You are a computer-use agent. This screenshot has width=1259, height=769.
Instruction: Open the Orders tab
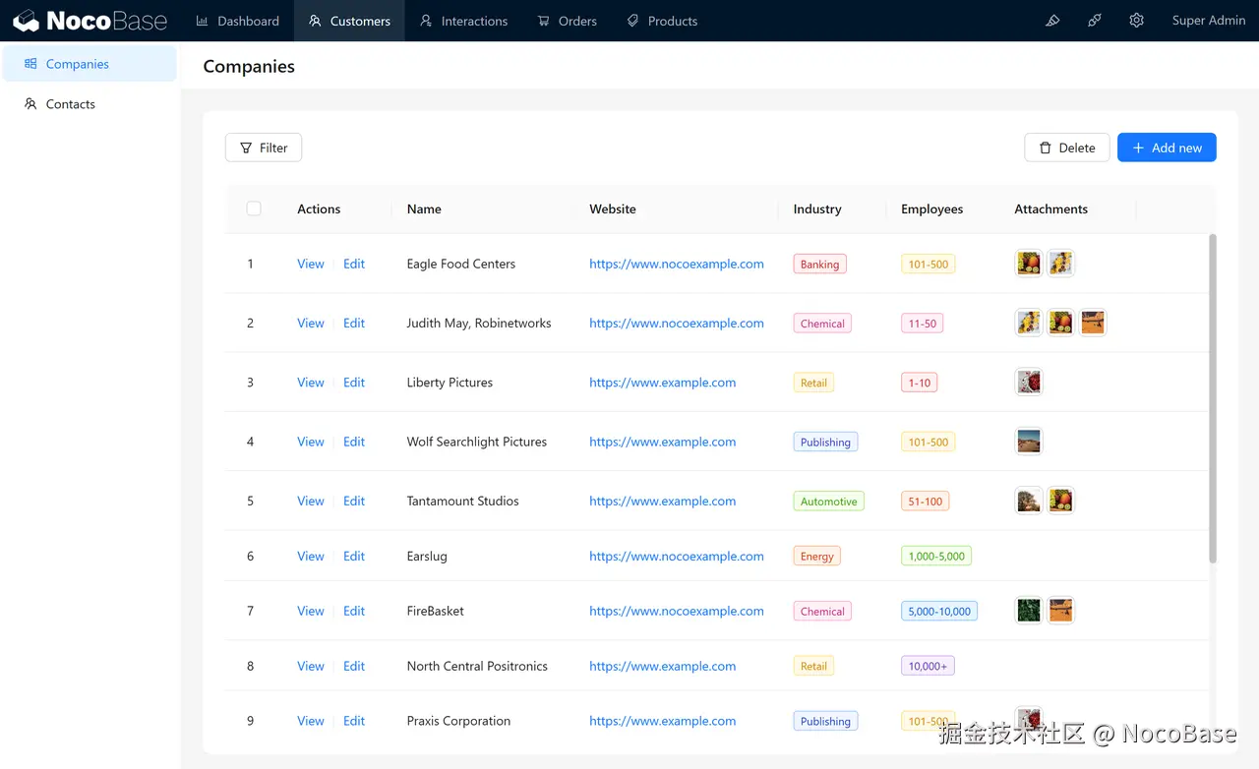[568, 21]
